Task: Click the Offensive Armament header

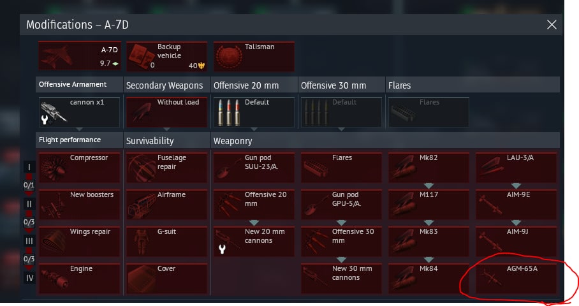Action: (79, 85)
